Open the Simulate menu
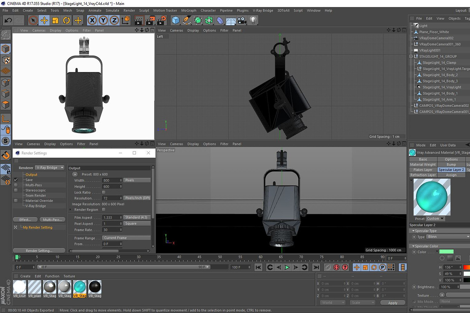This screenshot has width=470, height=313. (112, 11)
